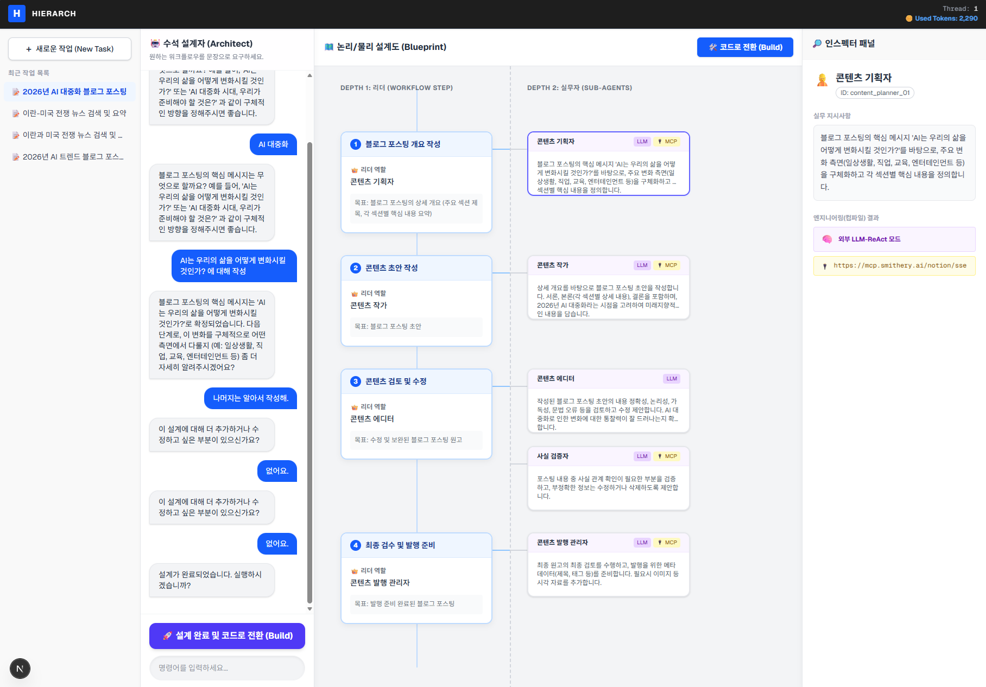Screen dimensions: 986x687
Task: Click the 명령어를 입력하세요 input field
Action: tap(227, 668)
